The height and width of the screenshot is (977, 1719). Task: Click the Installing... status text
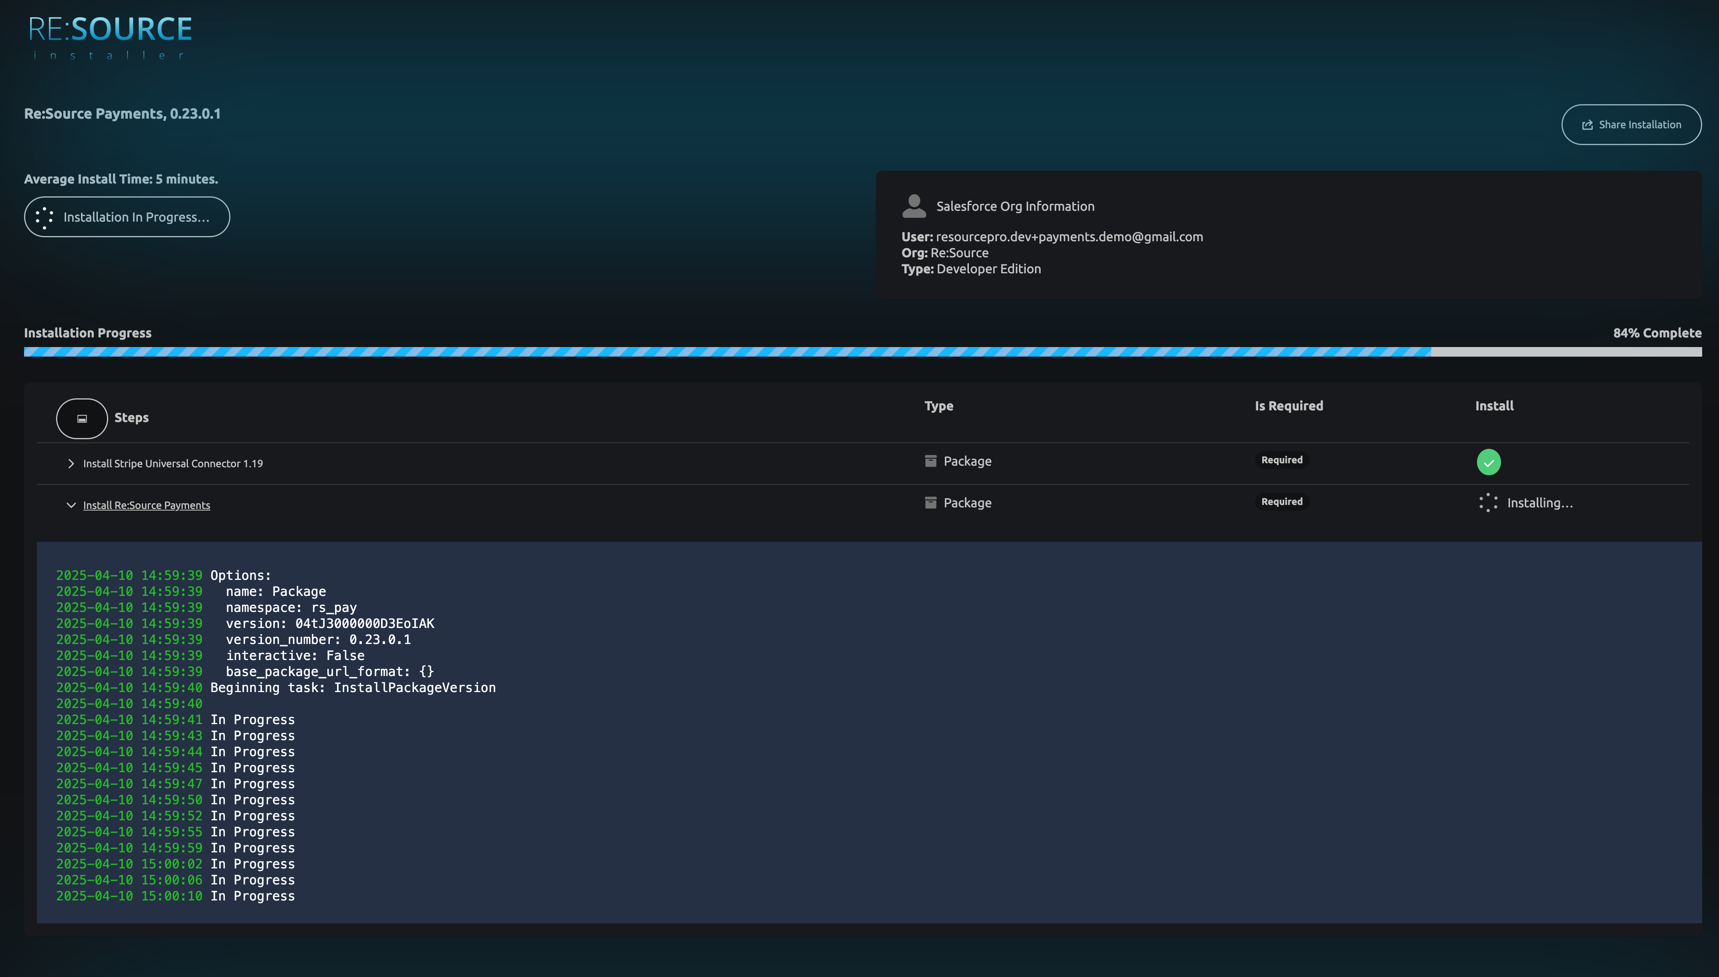(1540, 503)
